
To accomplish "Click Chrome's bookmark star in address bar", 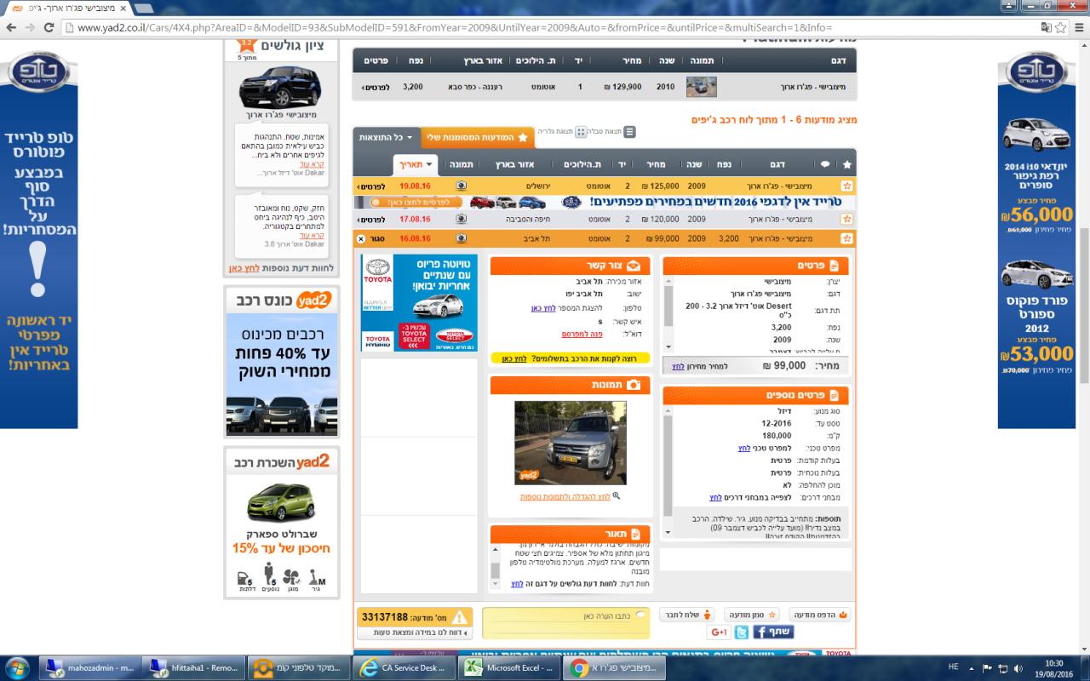I will pyautogui.click(x=1061, y=27).
